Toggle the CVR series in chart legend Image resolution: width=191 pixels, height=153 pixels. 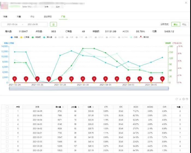tap(134, 37)
